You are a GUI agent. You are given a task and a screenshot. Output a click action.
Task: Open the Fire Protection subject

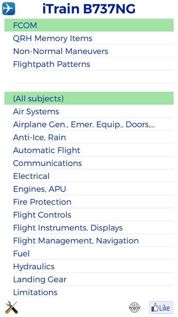pos(93,202)
